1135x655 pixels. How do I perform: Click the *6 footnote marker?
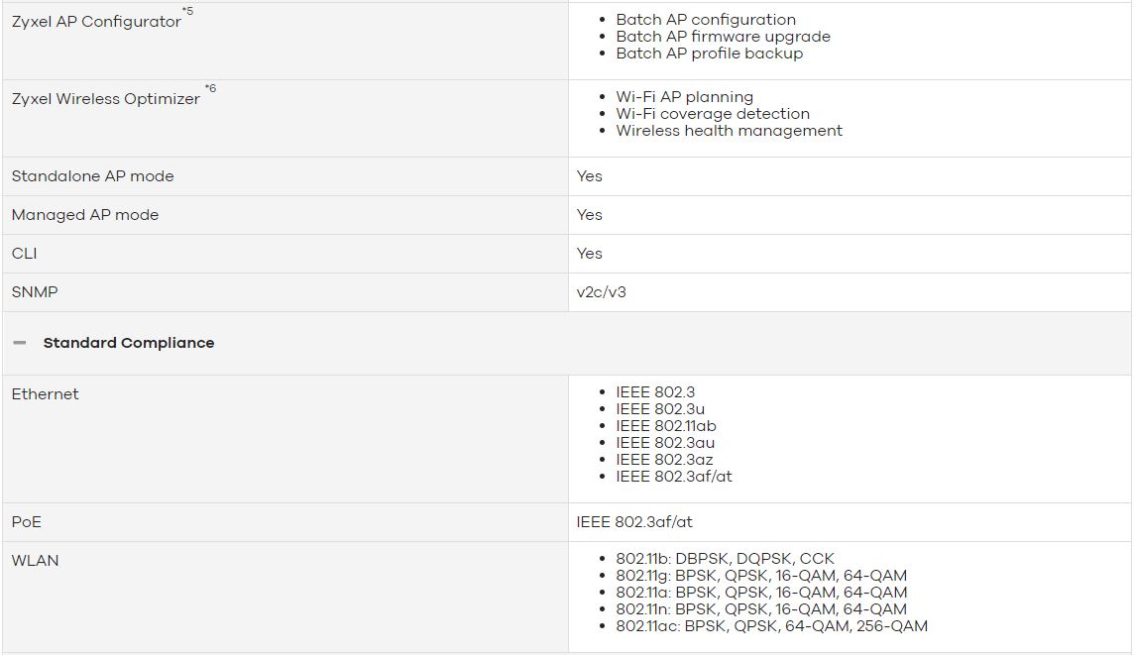click(210, 88)
